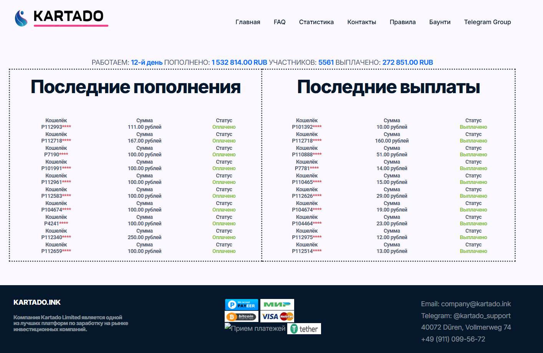The height and width of the screenshot is (353, 543).
Task: Select deposit wallet P112993****
Action: point(56,127)
